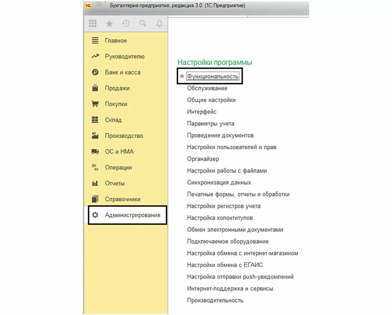Open Подключаемое оборудование

pos(228,241)
